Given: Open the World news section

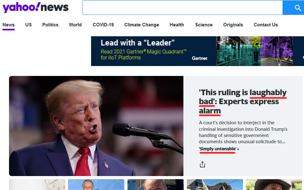Looking at the screenshot, I should 75,25.
